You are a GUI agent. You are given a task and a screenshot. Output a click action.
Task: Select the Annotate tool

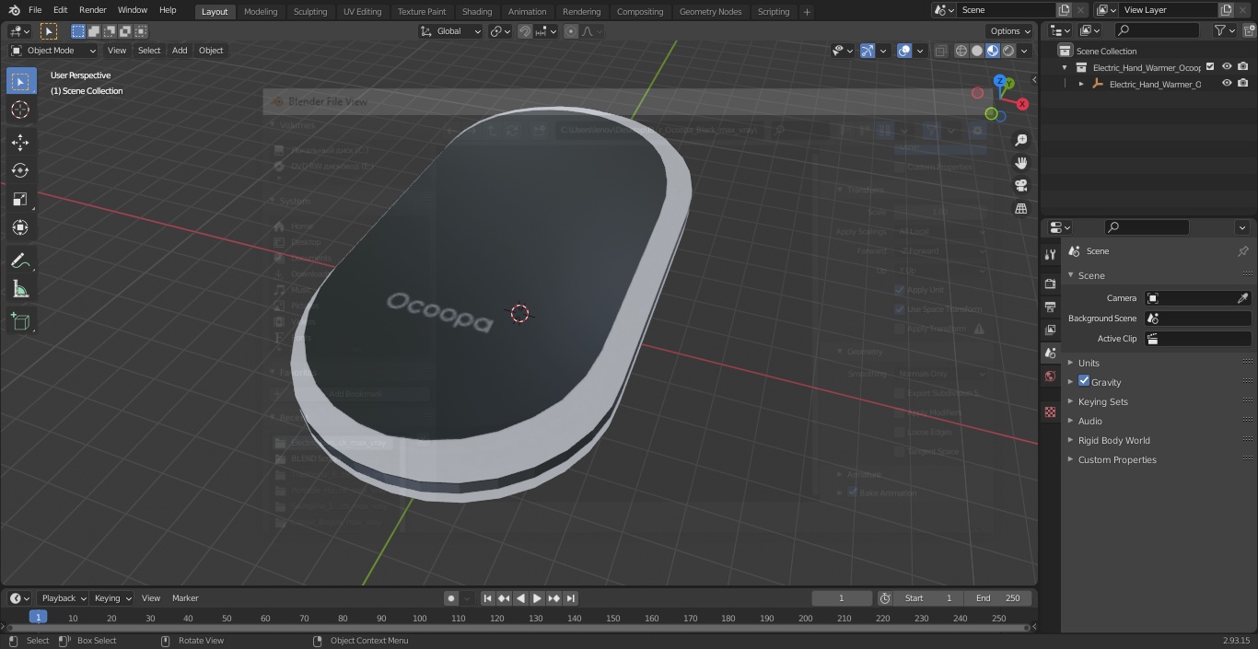(20, 261)
